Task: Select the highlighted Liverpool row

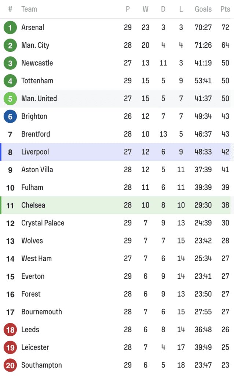Action: point(116,152)
